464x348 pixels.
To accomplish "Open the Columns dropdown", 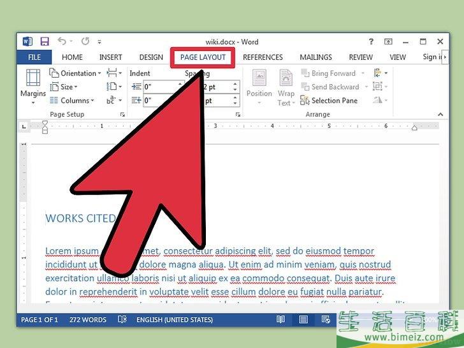I will click(x=72, y=100).
